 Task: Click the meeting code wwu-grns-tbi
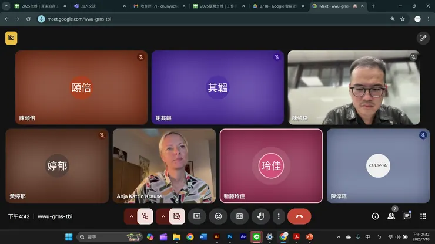(55, 216)
